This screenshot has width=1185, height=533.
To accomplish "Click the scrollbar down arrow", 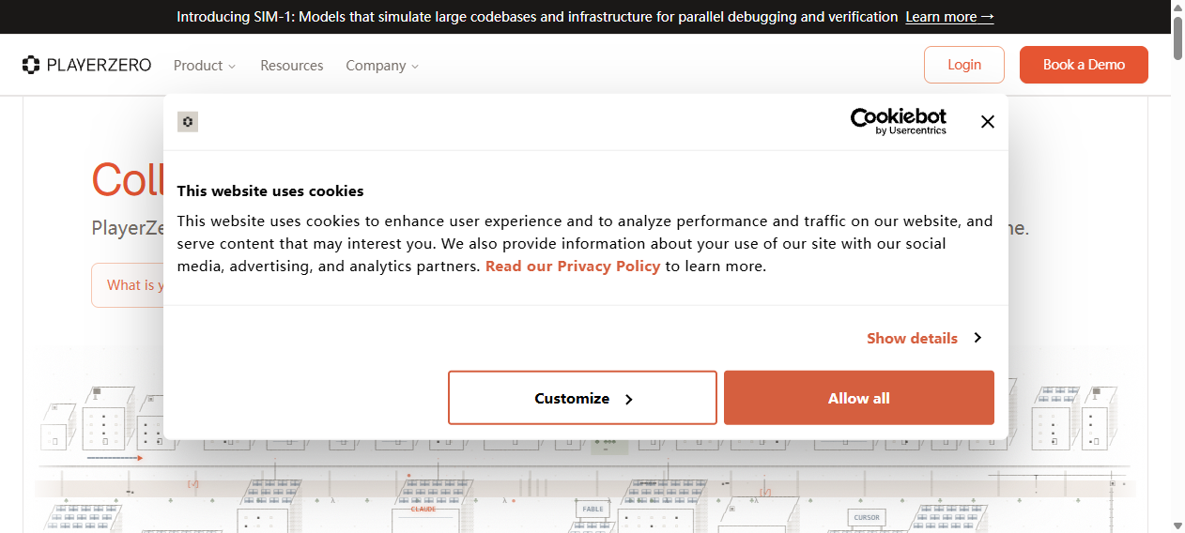I will click(x=1177, y=525).
